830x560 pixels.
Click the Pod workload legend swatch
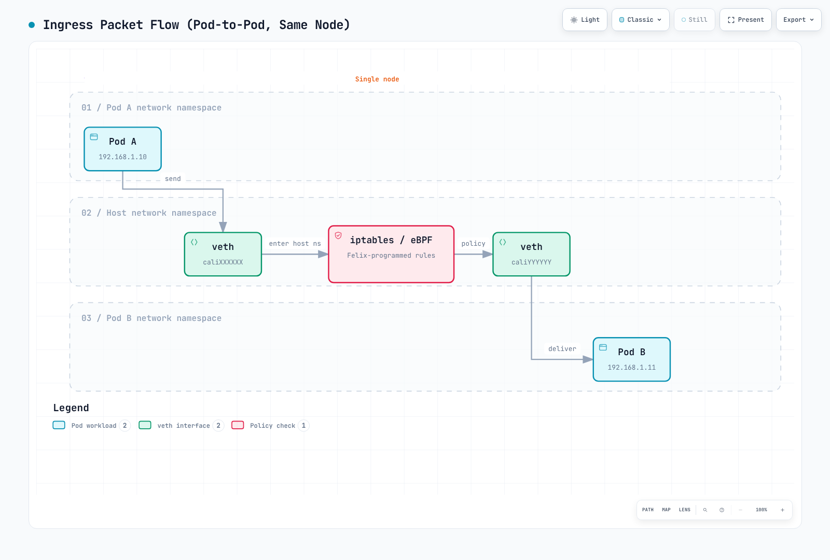tap(59, 425)
